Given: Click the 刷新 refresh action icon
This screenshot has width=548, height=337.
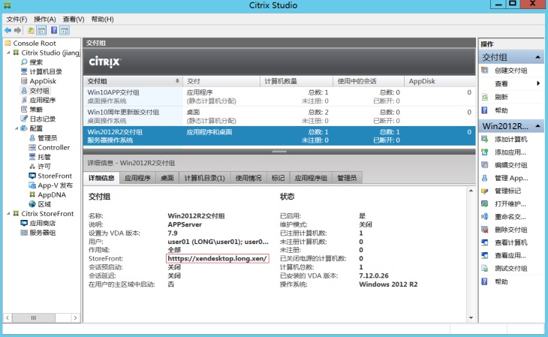Looking at the screenshot, I should (485, 97).
